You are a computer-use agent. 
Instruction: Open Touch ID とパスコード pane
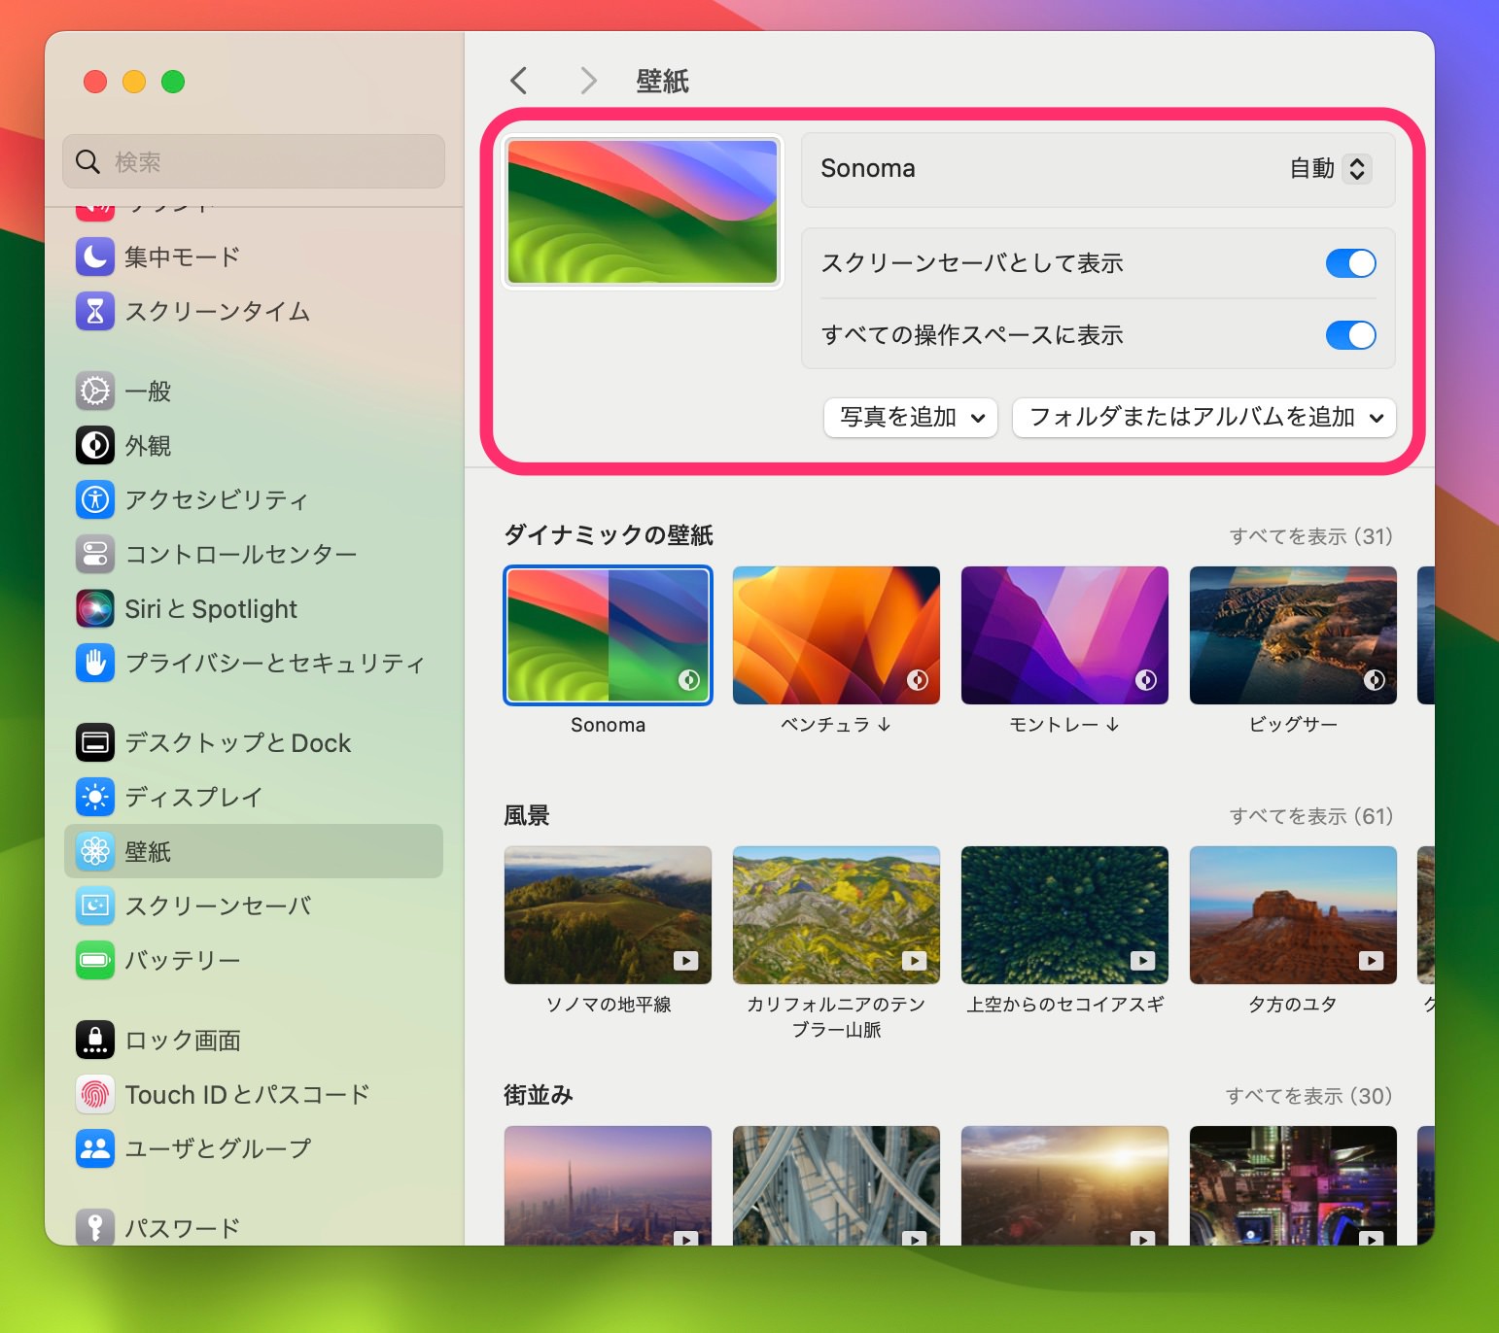tap(254, 1094)
